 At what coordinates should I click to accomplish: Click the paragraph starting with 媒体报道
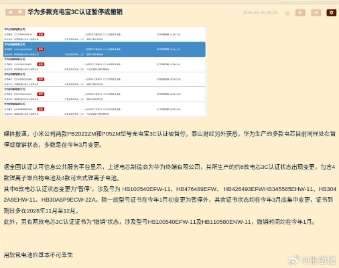click(169, 139)
